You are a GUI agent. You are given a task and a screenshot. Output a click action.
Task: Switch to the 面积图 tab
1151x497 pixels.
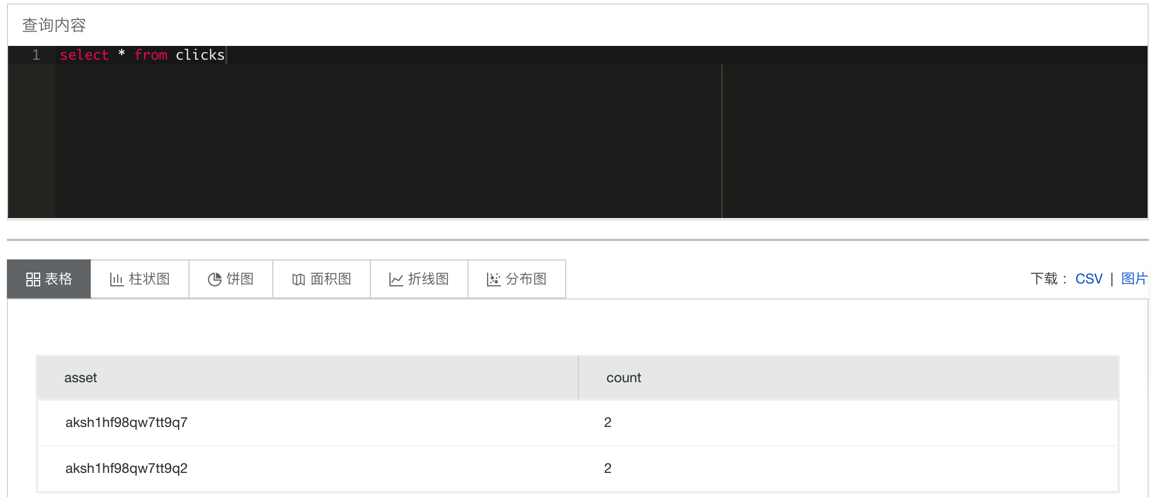[322, 279]
